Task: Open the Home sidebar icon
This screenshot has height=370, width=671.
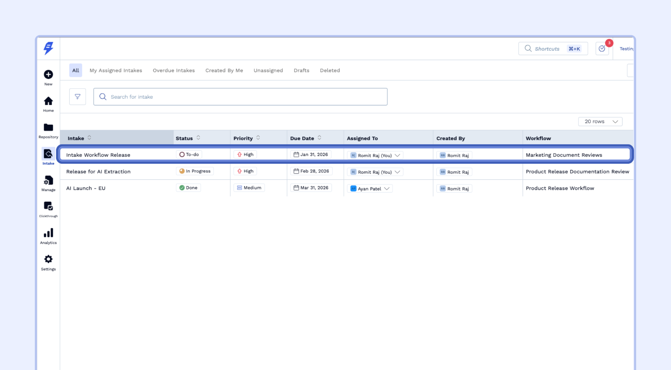Action: click(x=48, y=101)
